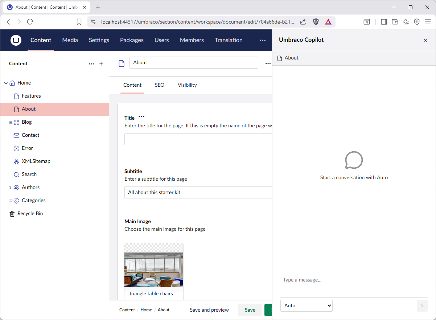The height and width of the screenshot is (320, 436).
Task: Select the XMLSitemap node icon
Action: click(x=16, y=161)
